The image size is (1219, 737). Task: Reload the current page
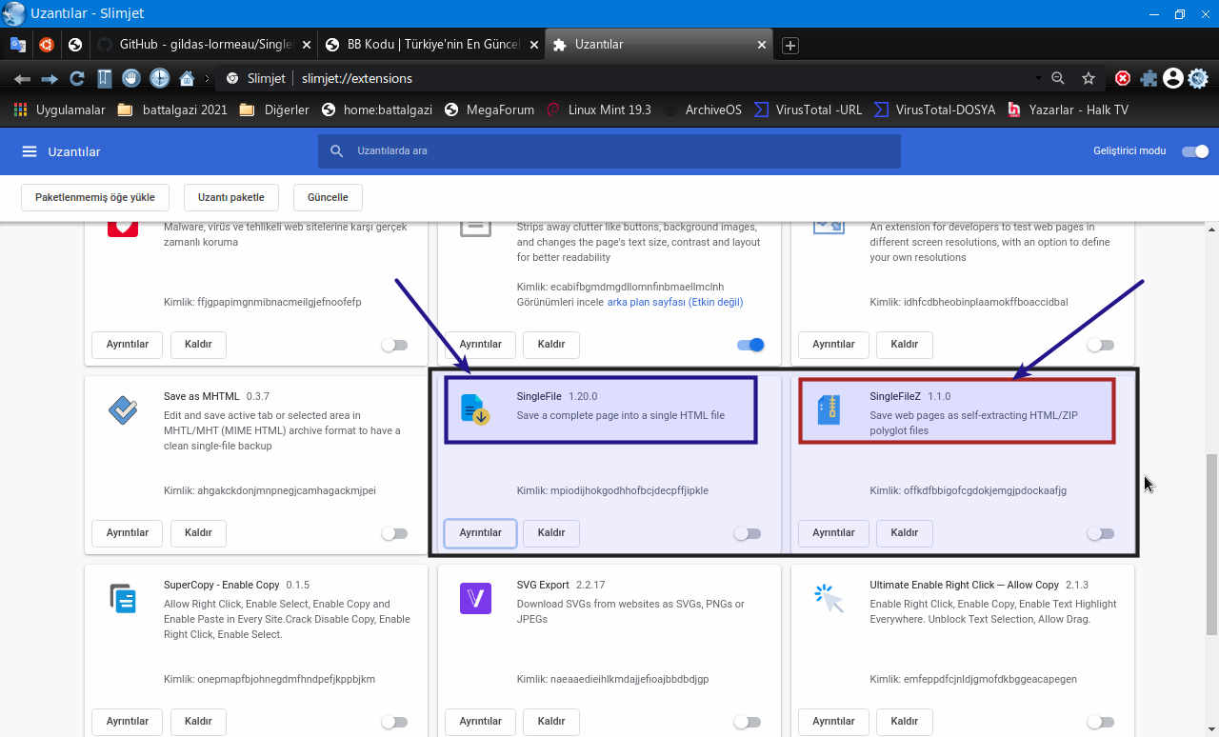(77, 78)
